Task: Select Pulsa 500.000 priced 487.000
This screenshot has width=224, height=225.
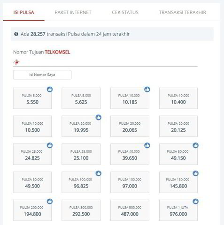Action: 130,210
